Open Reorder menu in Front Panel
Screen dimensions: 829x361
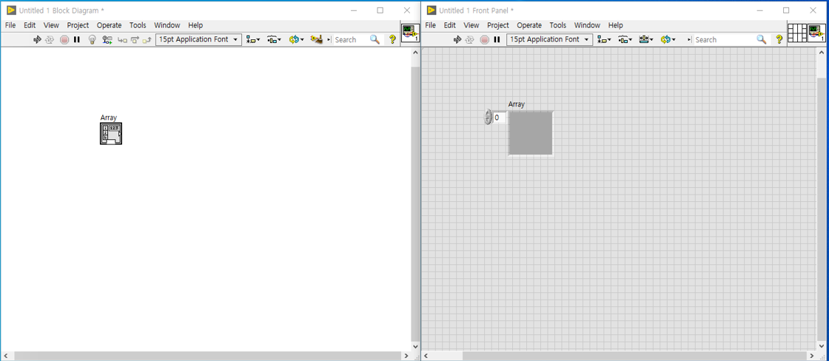(668, 40)
